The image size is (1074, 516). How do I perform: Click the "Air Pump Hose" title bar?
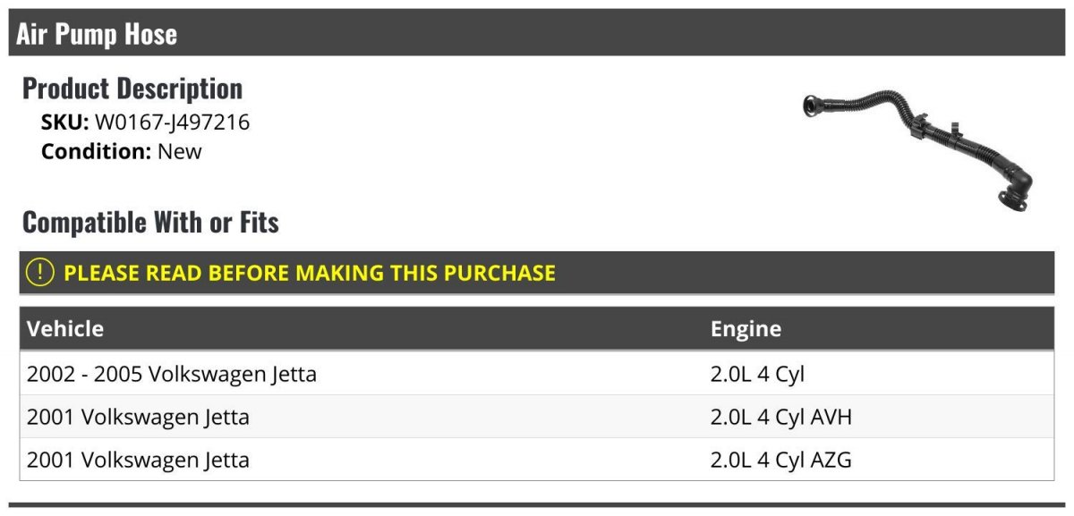tap(97, 35)
